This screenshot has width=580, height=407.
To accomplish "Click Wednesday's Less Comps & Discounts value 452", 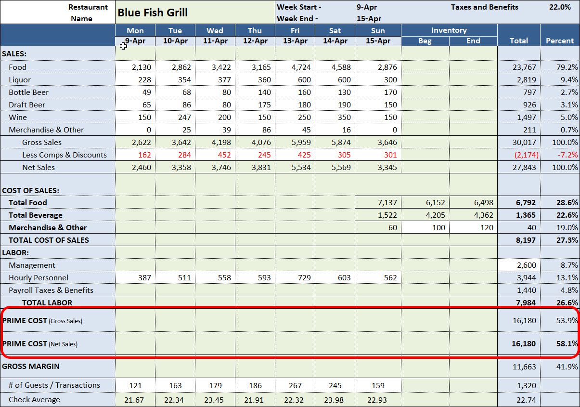I will click(215, 155).
